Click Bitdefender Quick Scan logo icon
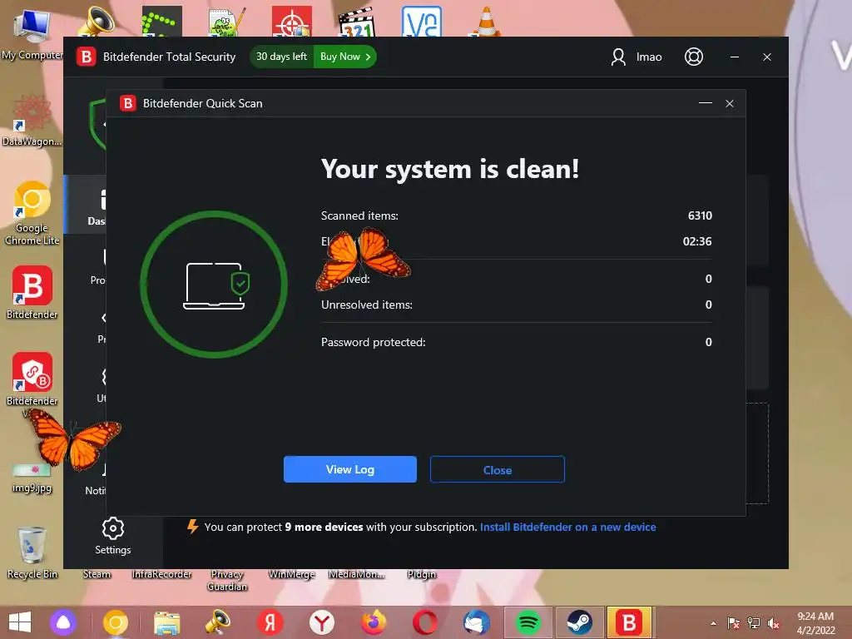The image size is (852, 639). [x=128, y=103]
